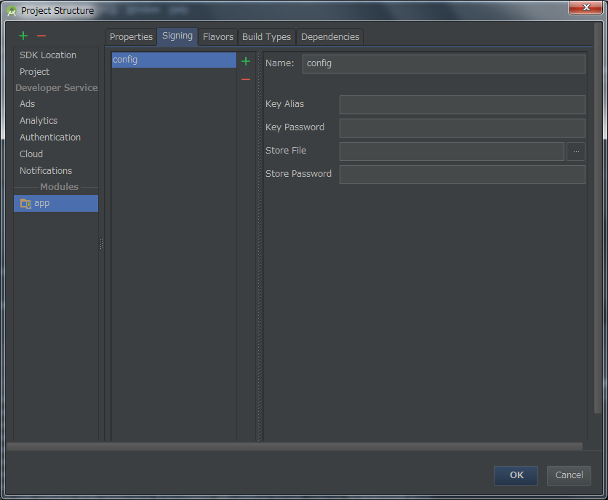Switch to the Flavors tab
Screen dimensions: 608x500
click(x=217, y=36)
